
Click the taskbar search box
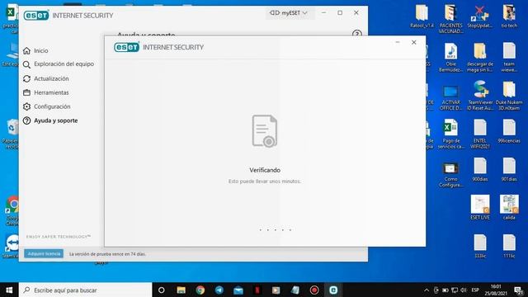(x=86, y=290)
